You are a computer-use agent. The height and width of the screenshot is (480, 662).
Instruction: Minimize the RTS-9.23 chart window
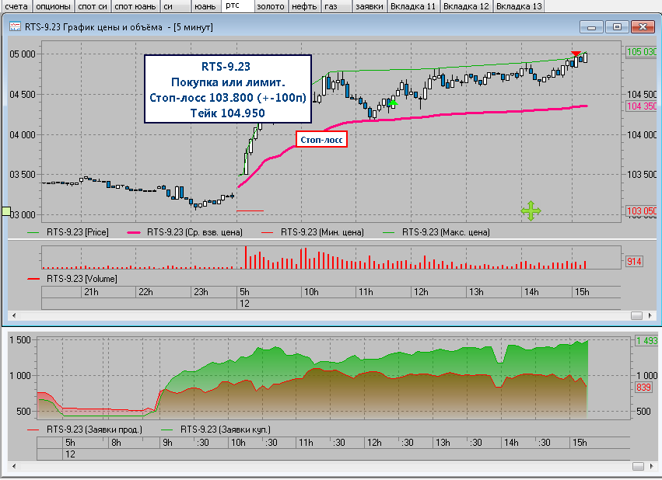pyautogui.click(x=591, y=27)
